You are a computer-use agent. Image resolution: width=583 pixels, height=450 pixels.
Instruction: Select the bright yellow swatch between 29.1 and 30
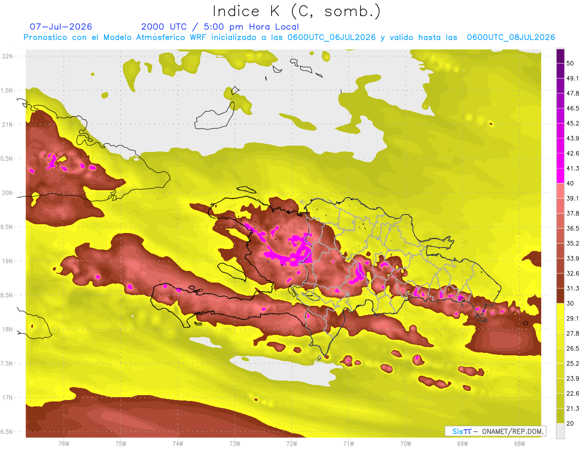pyautogui.click(x=560, y=311)
